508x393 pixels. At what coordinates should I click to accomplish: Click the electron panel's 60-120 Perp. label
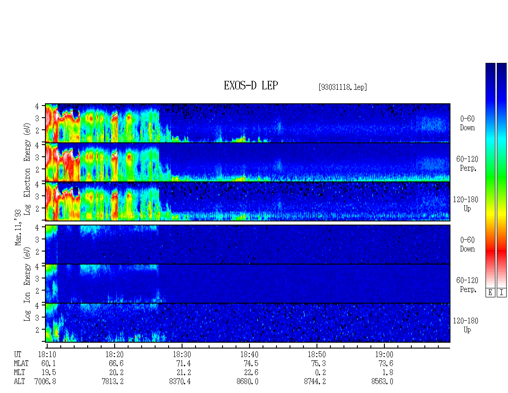point(467,163)
